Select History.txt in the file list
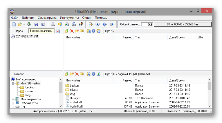This screenshot has height=123, width=222. point(75,98)
